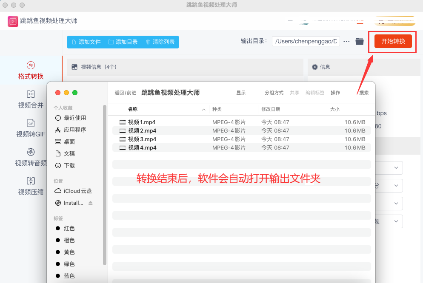Sort by the 名称 column header

(133, 109)
